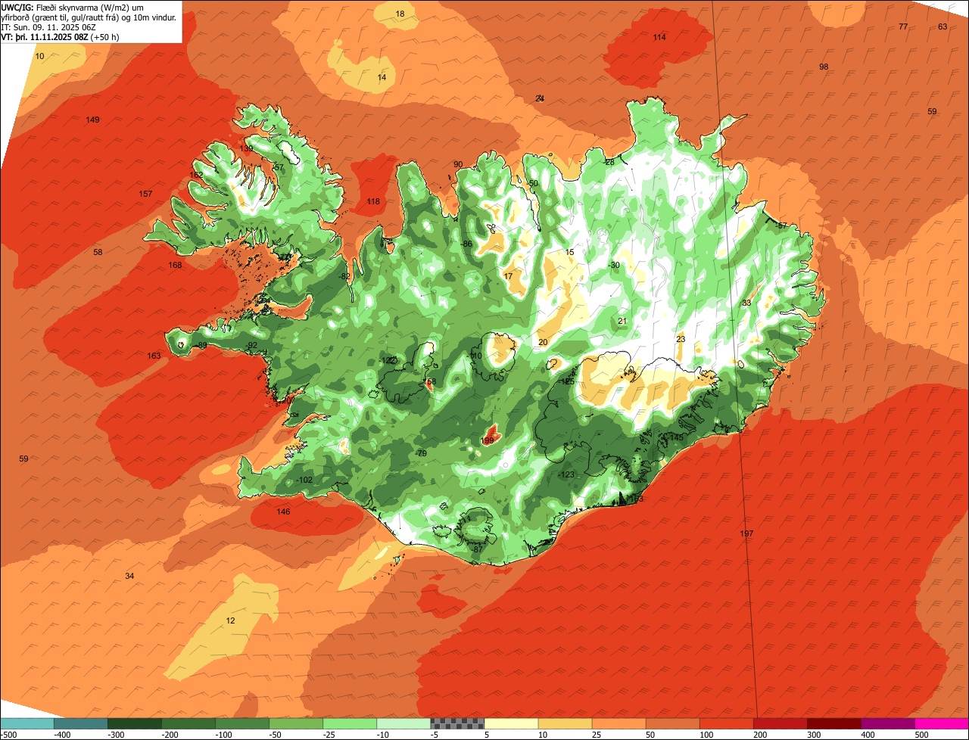Click the light green -25 to -10 swatch
The height and width of the screenshot is (740, 969).
pos(350,723)
